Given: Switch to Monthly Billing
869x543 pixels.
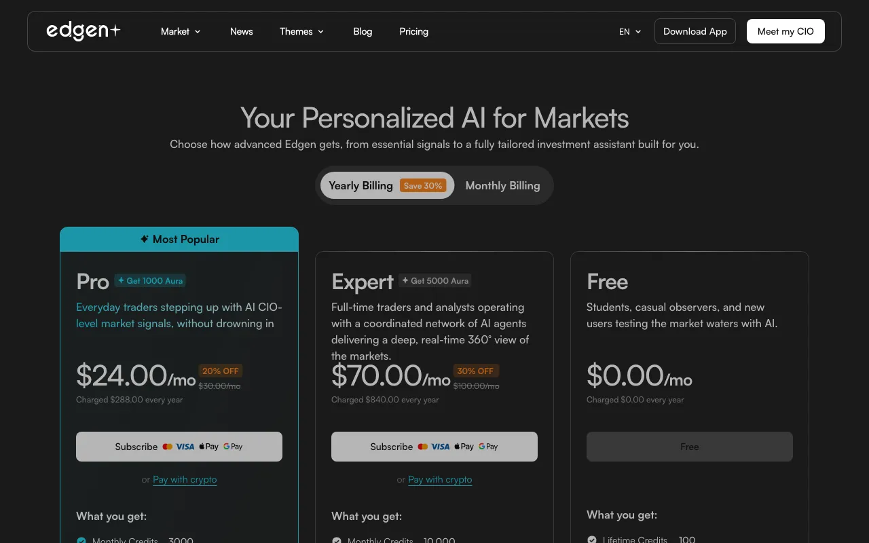Looking at the screenshot, I should tap(502, 185).
